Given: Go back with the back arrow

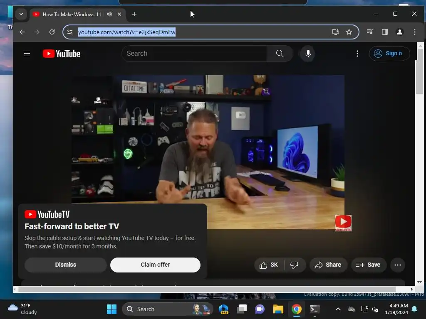Looking at the screenshot, I should [22, 32].
